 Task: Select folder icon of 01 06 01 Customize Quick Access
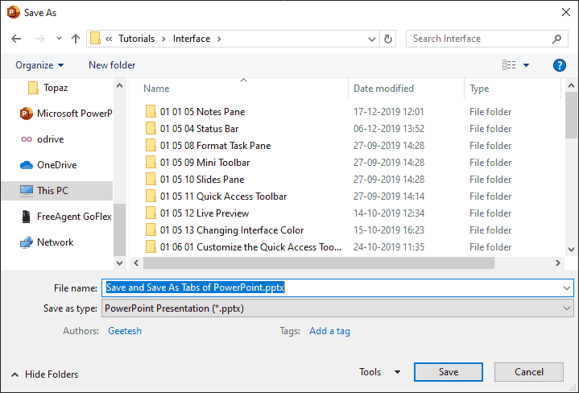(151, 246)
